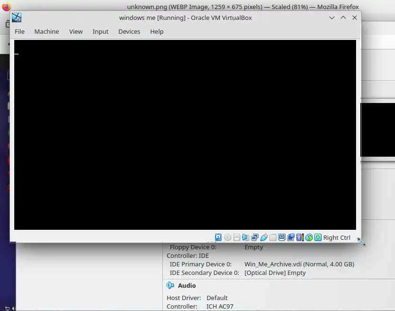
Task: Click the Win_Me_Archive.vdi disk entry
Action: pyautogui.click(x=299, y=264)
